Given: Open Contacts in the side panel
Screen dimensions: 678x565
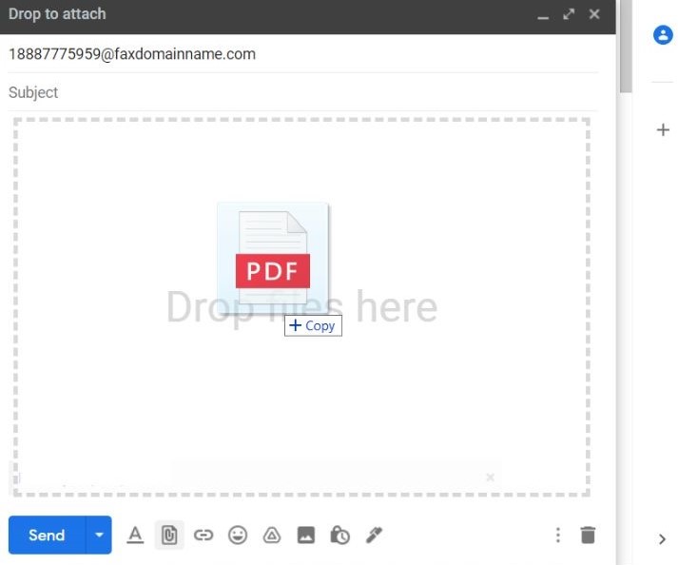Looking at the screenshot, I should point(663,35).
